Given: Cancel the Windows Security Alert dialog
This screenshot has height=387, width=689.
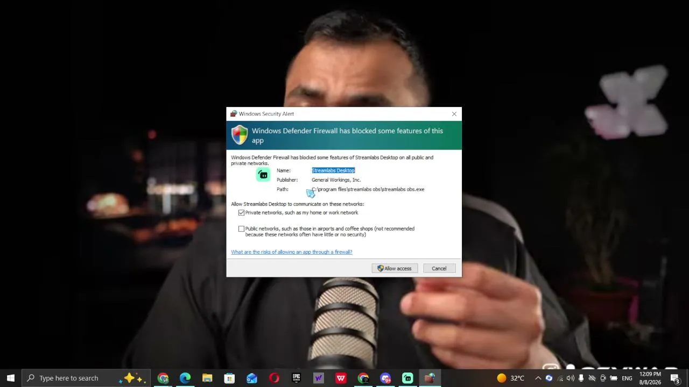Looking at the screenshot, I should click(x=439, y=268).
